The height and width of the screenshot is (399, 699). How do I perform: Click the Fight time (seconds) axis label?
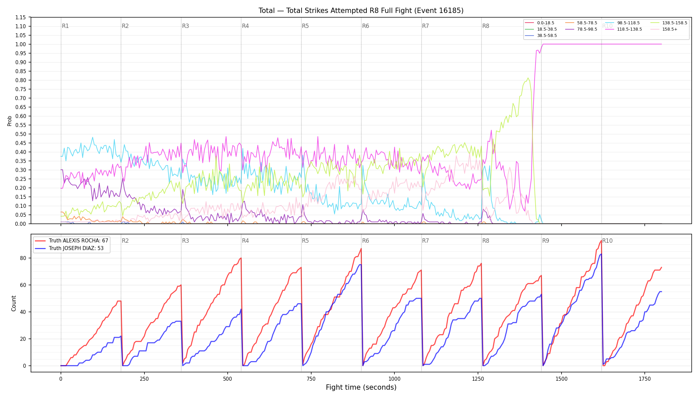click(361, 387)
